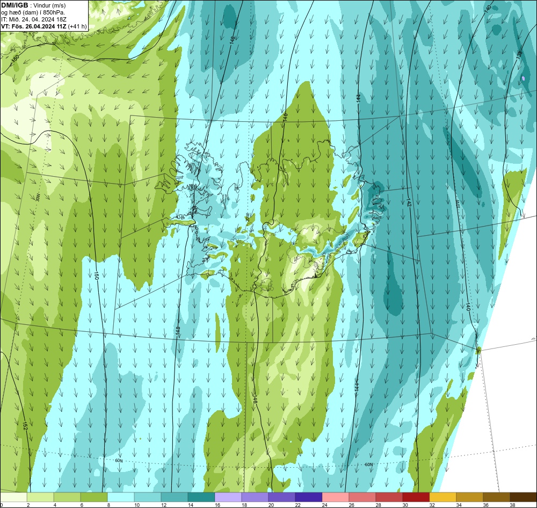Click the pale cream 0–2 m/s legend swatch

coord(14,497)
